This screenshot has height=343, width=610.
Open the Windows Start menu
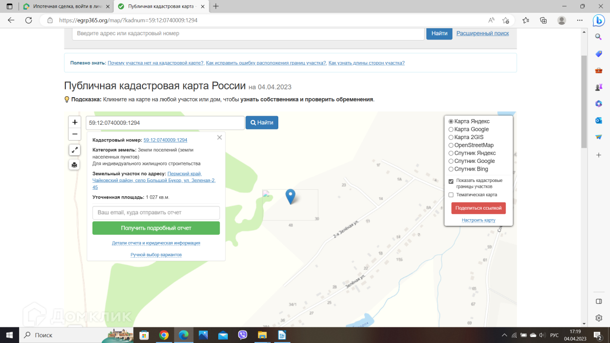(x=10, y=335)
